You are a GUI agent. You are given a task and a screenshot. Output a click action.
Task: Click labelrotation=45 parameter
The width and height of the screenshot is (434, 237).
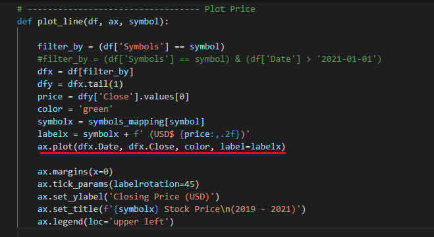153,184
